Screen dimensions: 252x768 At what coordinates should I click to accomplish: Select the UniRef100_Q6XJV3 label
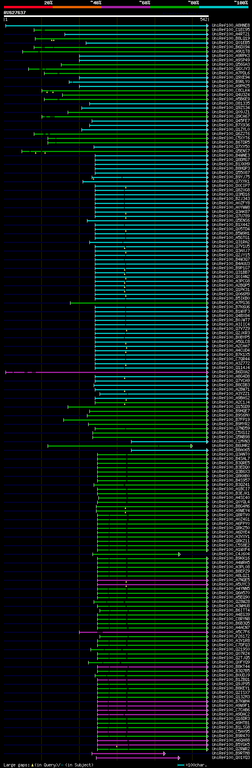[231, 69]
